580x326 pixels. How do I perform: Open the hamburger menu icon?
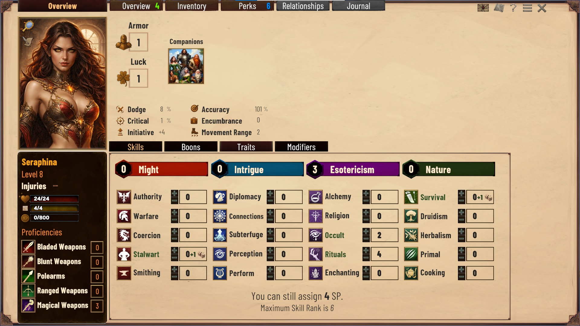point(527,8)
